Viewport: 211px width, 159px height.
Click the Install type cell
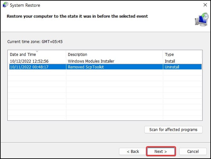coord(170,61)
